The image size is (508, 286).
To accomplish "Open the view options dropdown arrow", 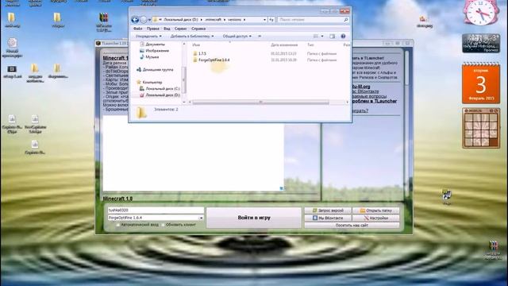I will tap(322, 37).
